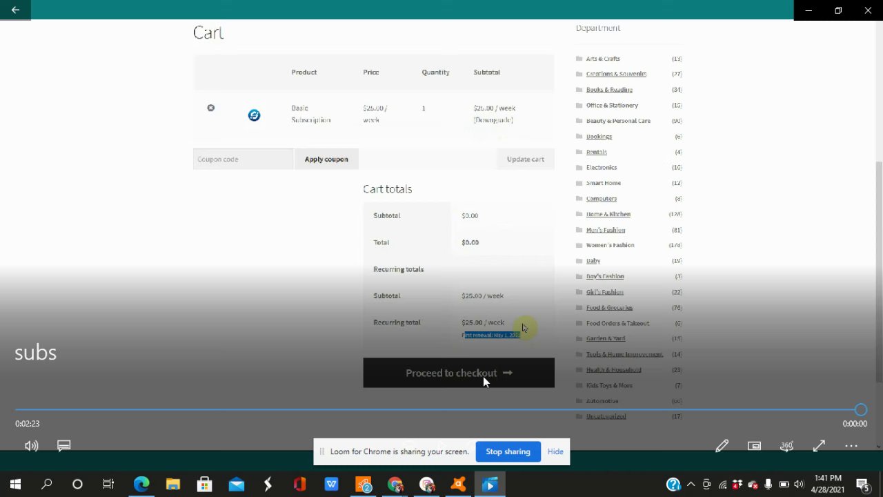Open Dropbox from the system tray

[737, 485]
